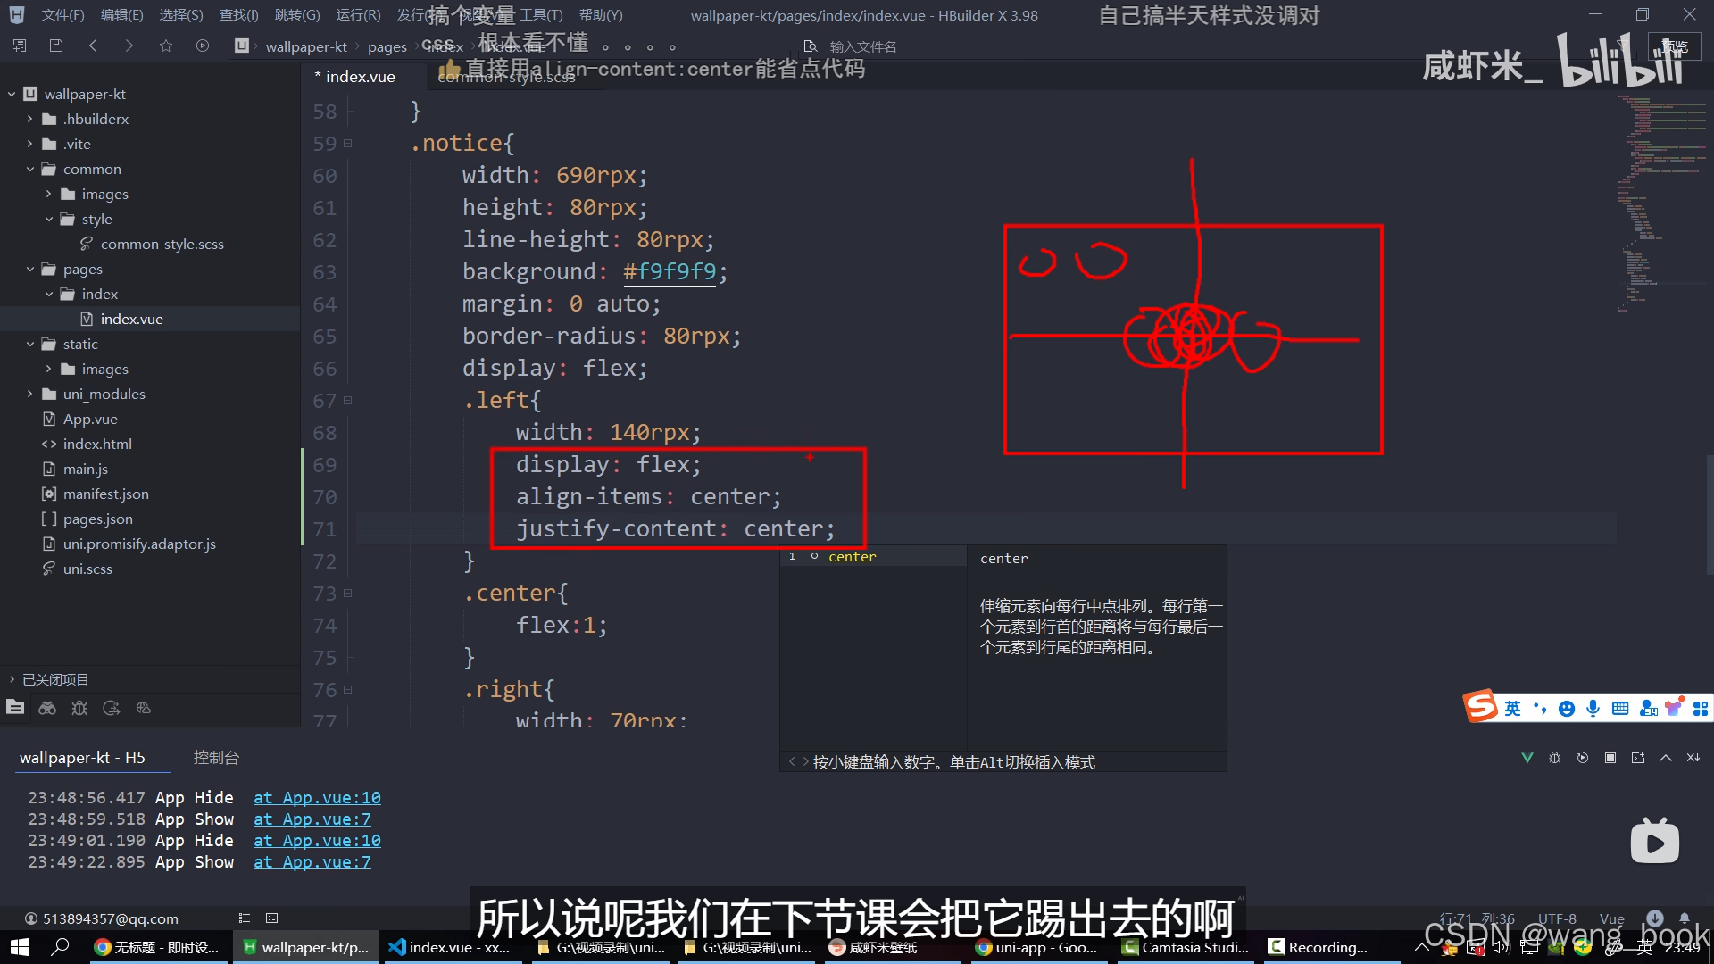Select wallpaper-kt - H5 console tab
Viewport: 1714px width, 964px height.
82,758
